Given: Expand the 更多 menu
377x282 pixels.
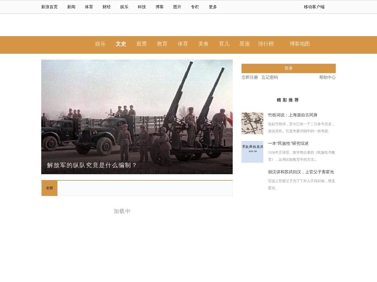Looking at the screenshot, I should click(x=213, y=7).
